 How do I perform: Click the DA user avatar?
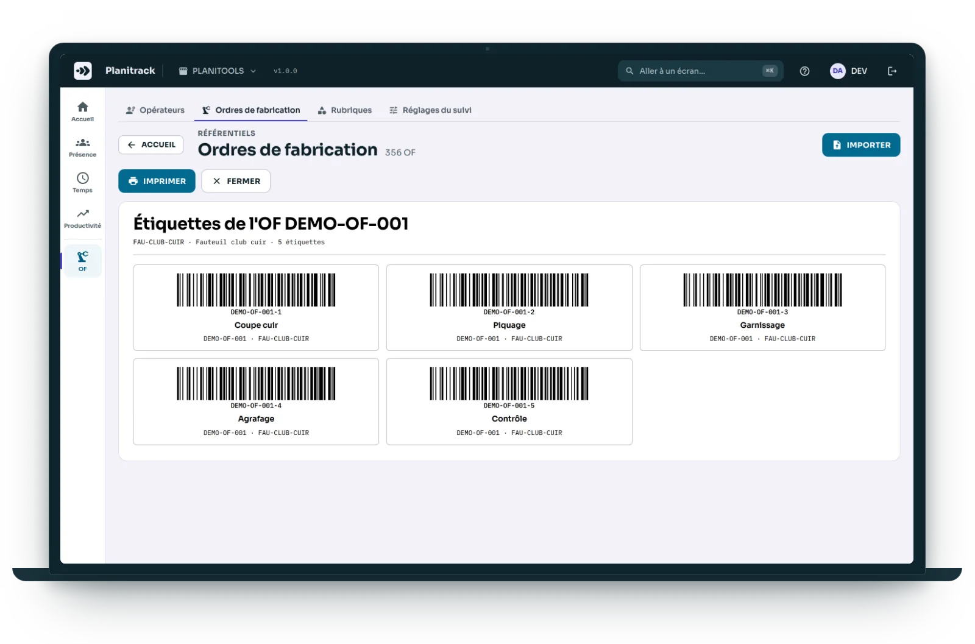pos(838,71)
